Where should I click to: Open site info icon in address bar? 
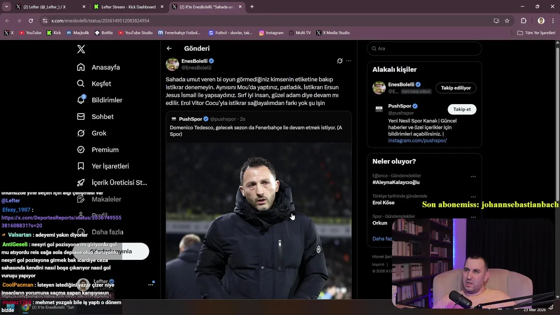click(x=45, y=21)
